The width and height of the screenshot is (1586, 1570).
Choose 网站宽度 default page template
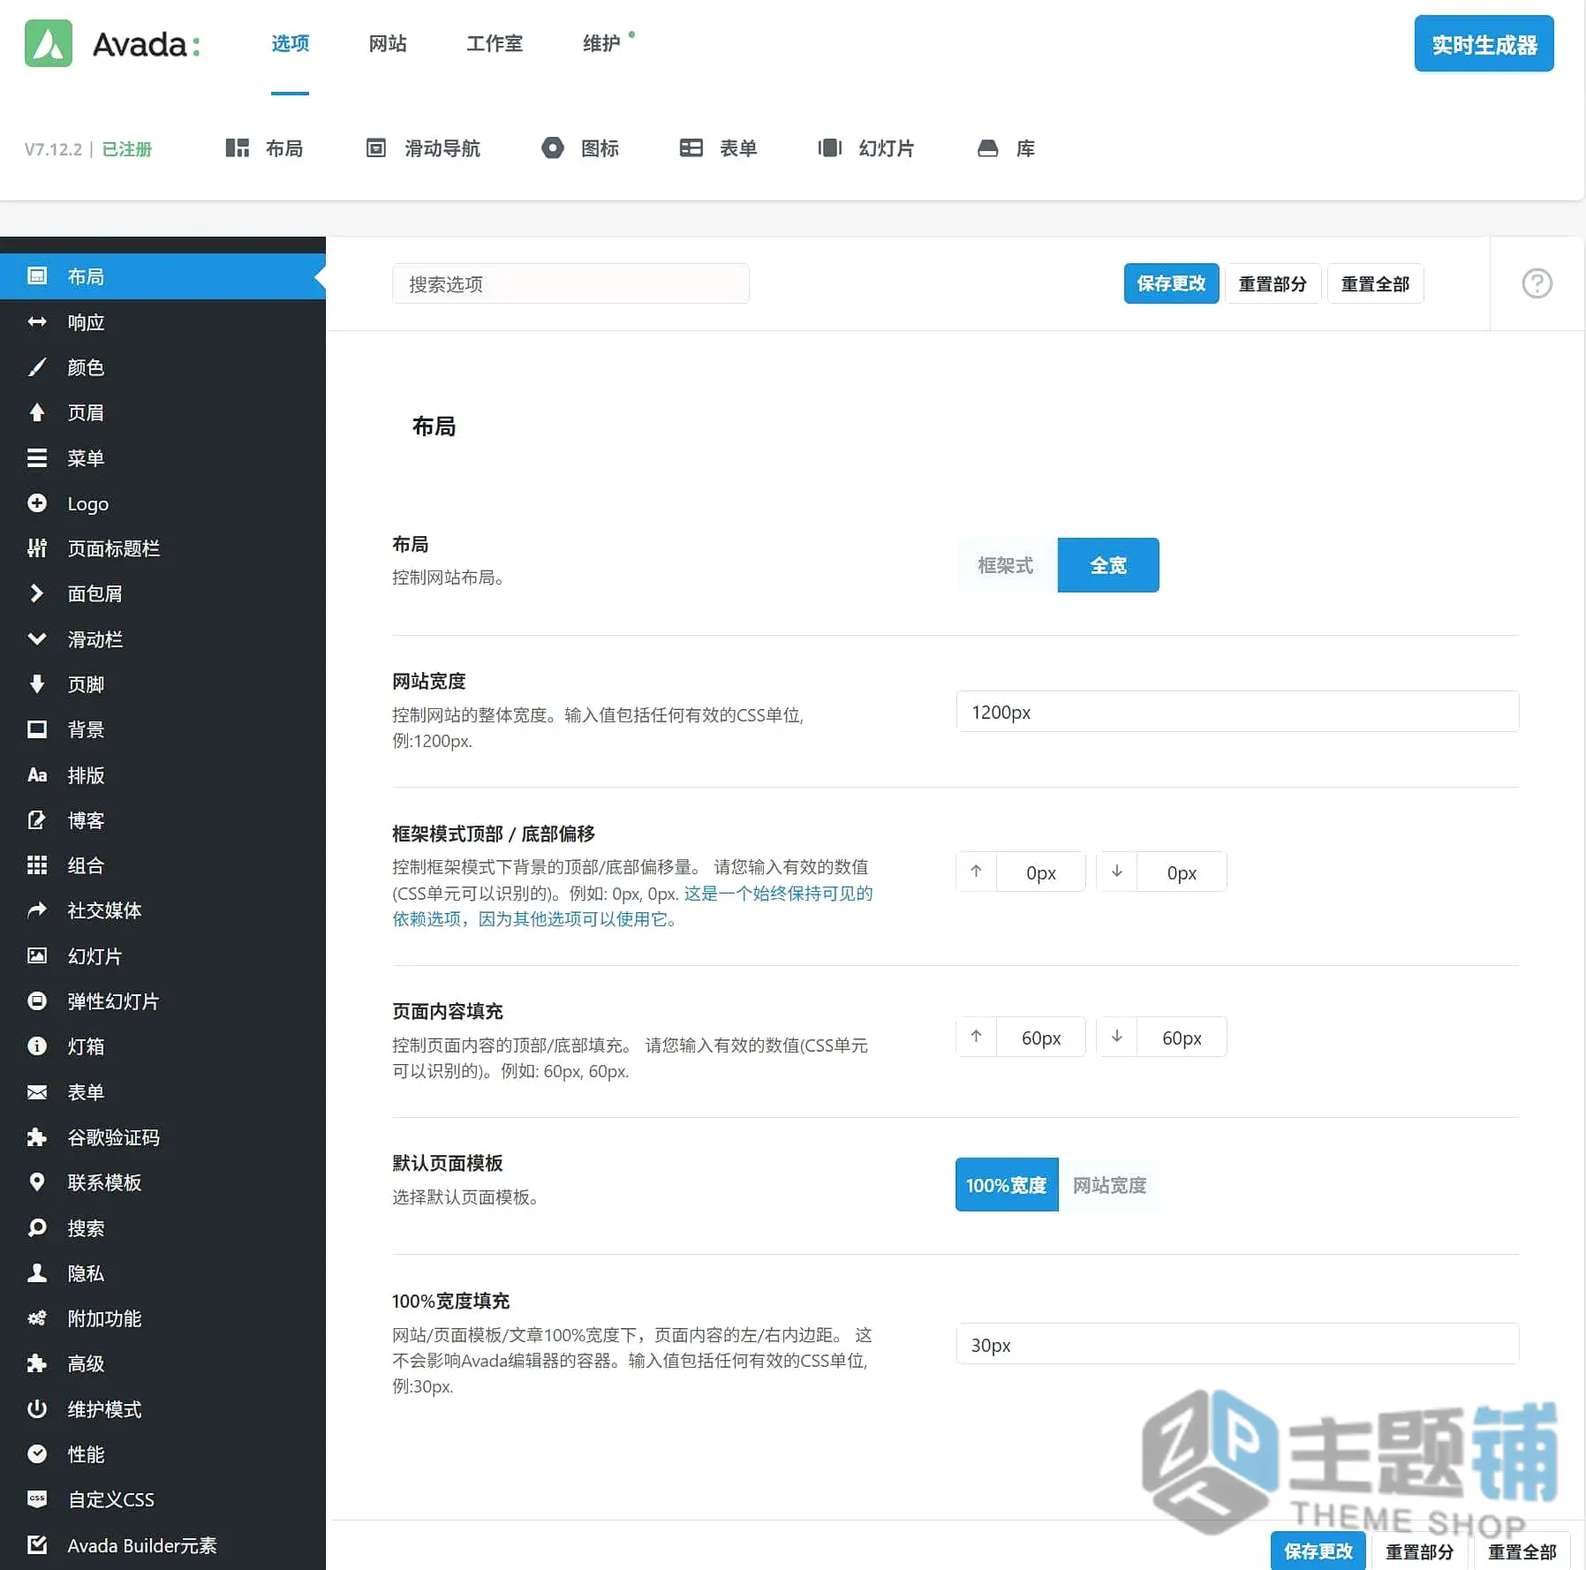(x=1109, y=1185)
